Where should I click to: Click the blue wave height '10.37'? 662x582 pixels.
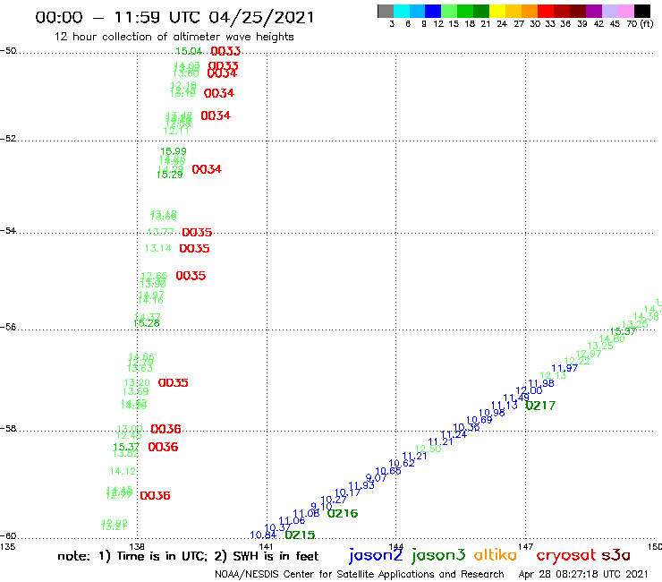click(277, 527)
